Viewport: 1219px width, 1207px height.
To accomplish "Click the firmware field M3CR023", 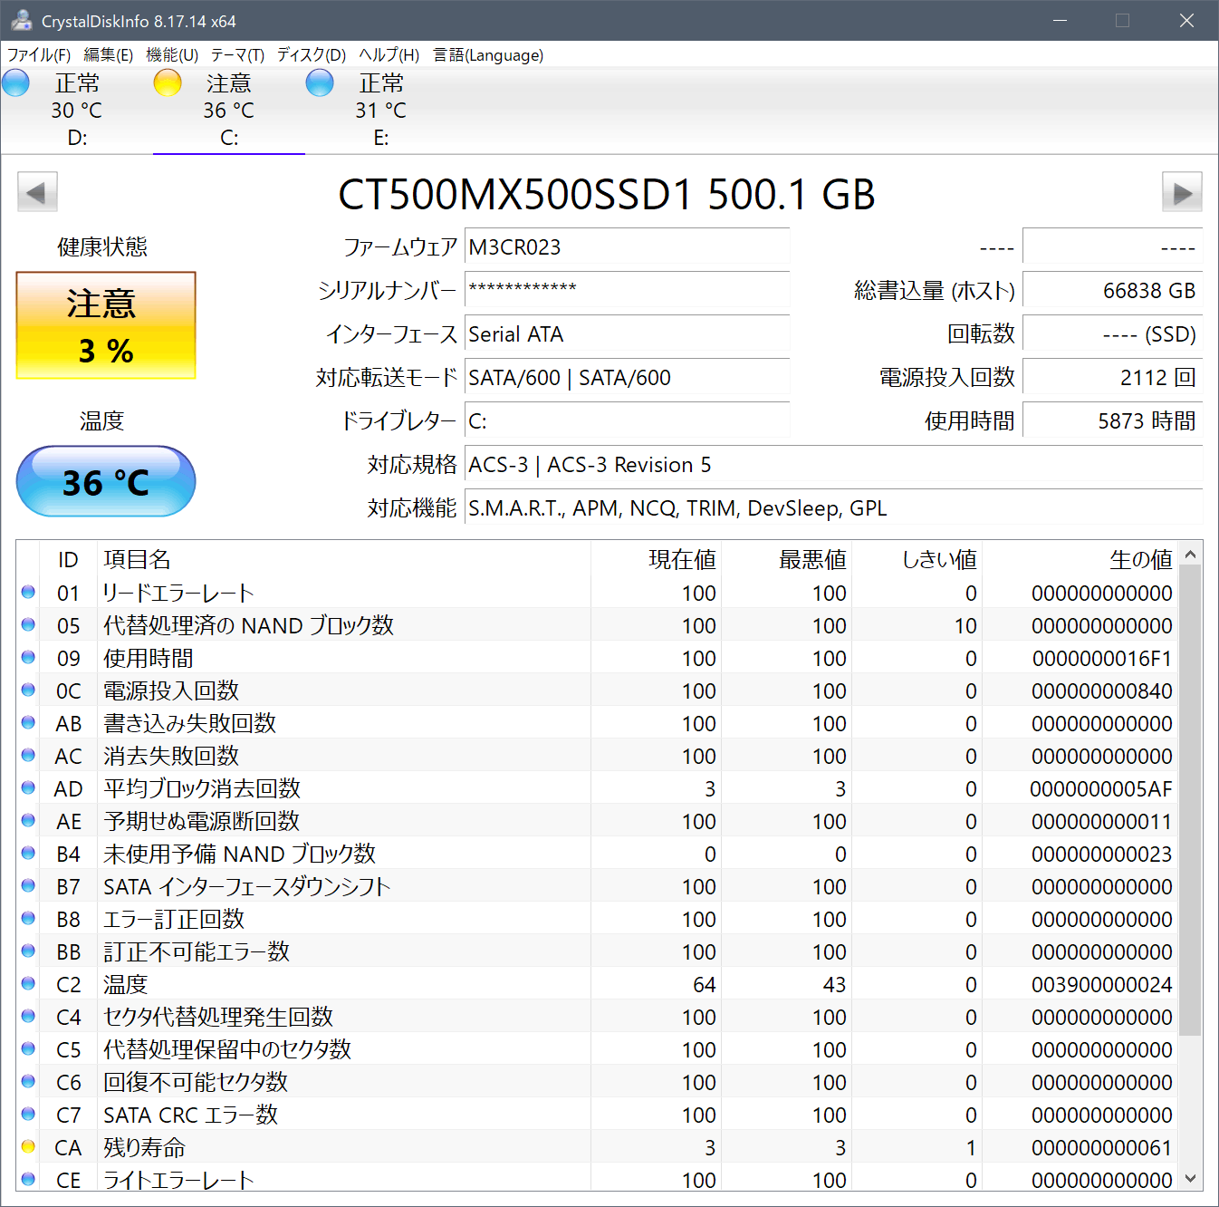I will coord(627,246).
